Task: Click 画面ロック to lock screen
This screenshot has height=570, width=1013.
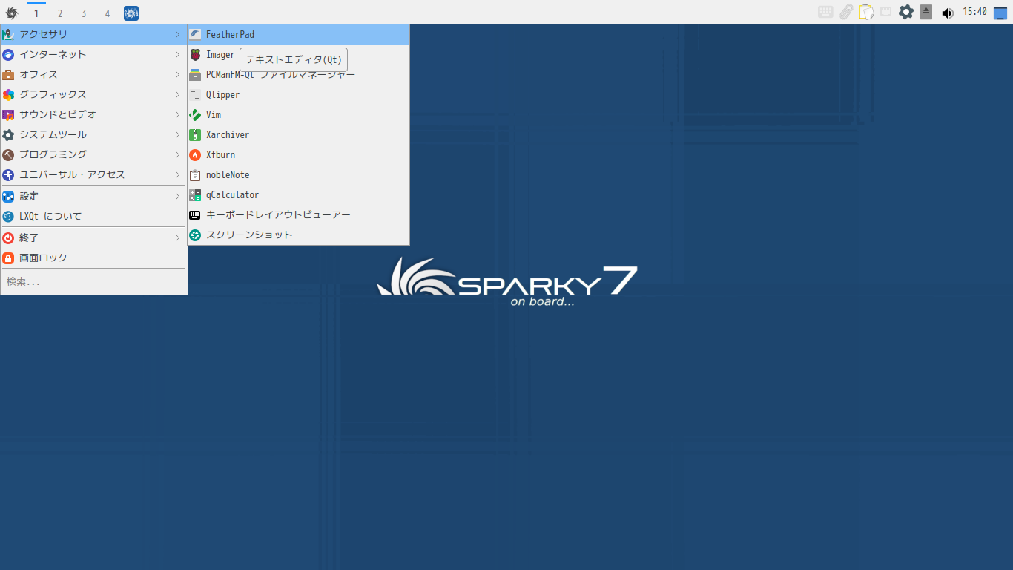Action: coord(93,258)
